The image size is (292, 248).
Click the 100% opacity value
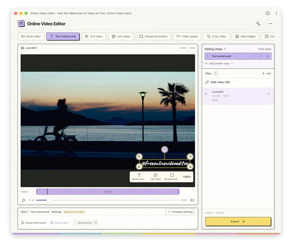(x=187, y=177)
